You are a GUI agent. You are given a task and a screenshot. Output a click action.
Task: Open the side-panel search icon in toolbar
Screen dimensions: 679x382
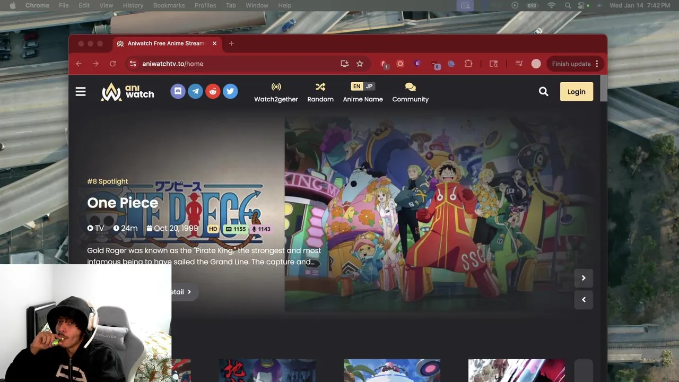pyautogui.click(x=494, y=64)
